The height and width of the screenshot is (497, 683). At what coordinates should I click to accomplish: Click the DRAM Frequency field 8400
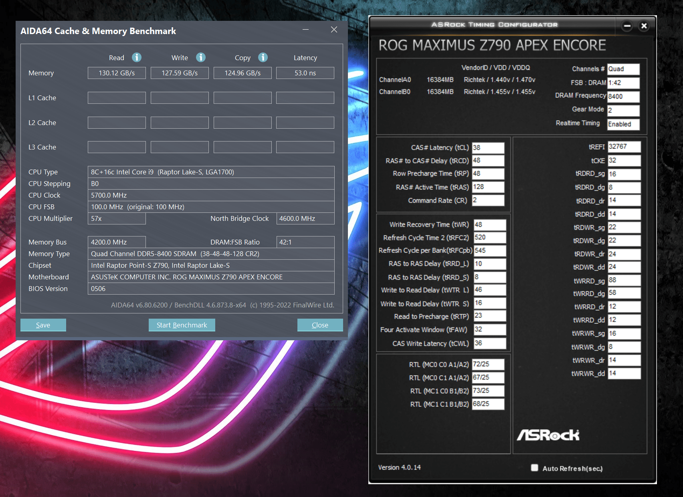coord(623,96)
